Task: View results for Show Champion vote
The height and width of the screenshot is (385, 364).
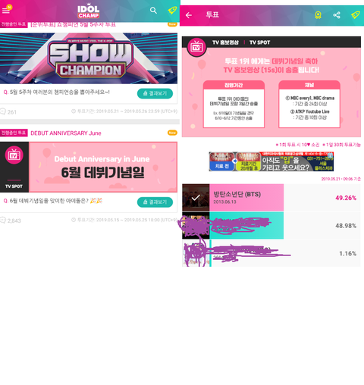Action: (x=155, y=93)
